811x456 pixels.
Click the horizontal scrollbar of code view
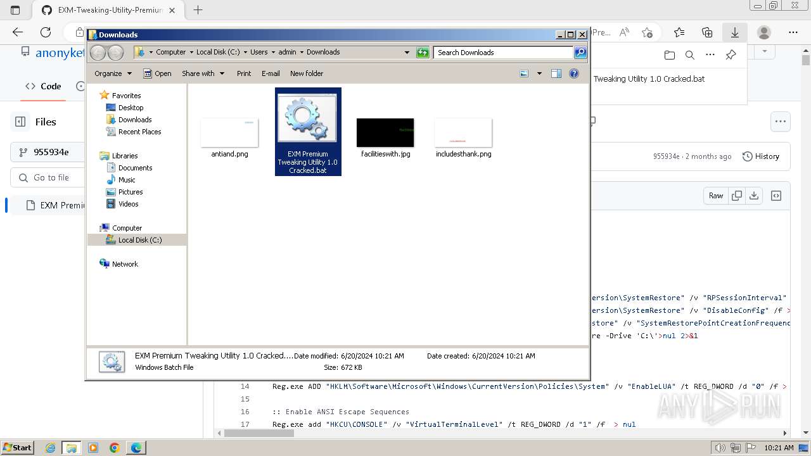point(259,433)
